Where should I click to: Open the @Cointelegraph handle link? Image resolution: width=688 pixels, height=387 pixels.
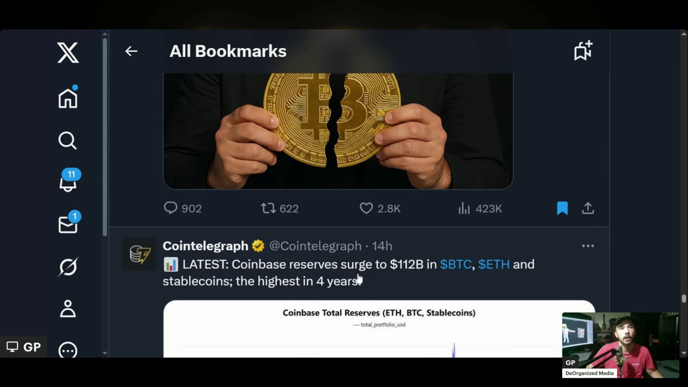coord(315,246)
